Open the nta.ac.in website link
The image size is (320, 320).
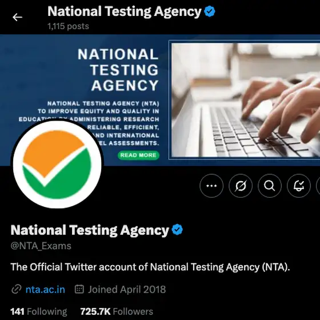(45, 290)
